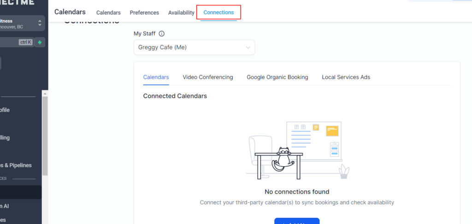Open the Greggy Cafe (Me) staff dropdown
The height and width of the screenshot is (224, 472).
coord(194,47)
